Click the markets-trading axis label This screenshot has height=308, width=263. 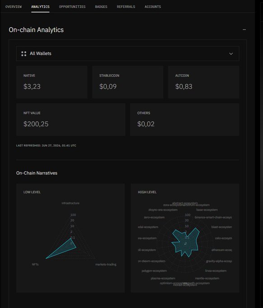[106, 265]
